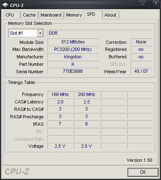Select serial number 770E3898
The width and height of the screenshot is (161, 180).
click(x=73, y=71)
